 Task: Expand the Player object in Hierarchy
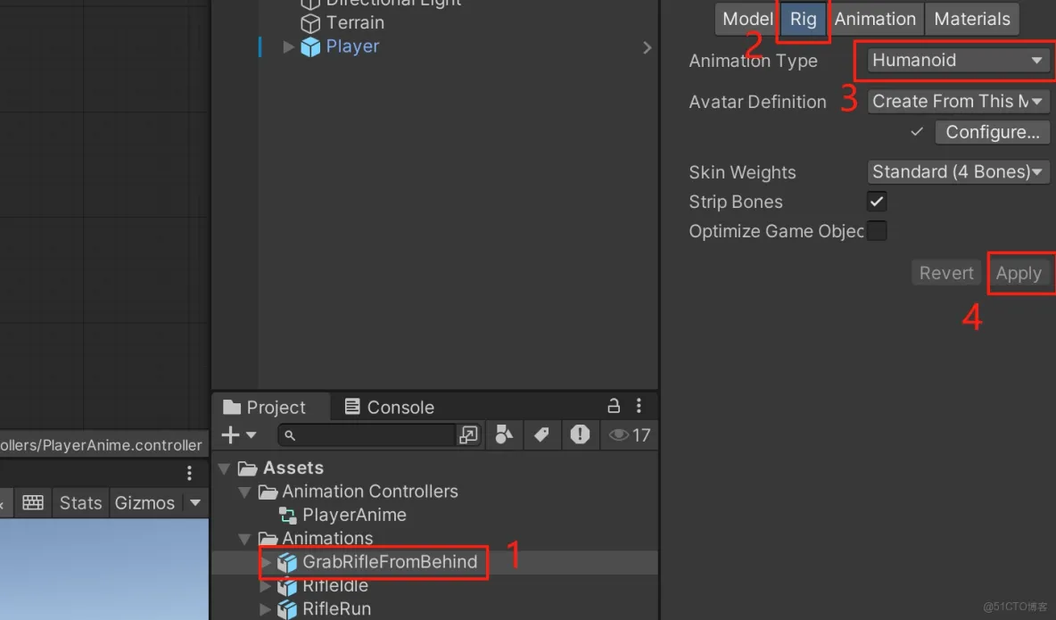(287, 46)
